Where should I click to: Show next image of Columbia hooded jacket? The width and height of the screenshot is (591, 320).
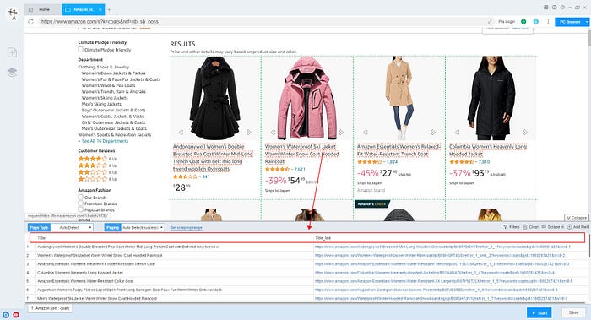(x=525, y=133)
